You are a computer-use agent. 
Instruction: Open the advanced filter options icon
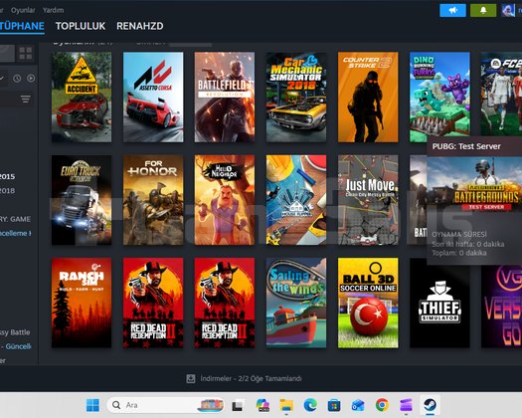(x=25, y=99)
